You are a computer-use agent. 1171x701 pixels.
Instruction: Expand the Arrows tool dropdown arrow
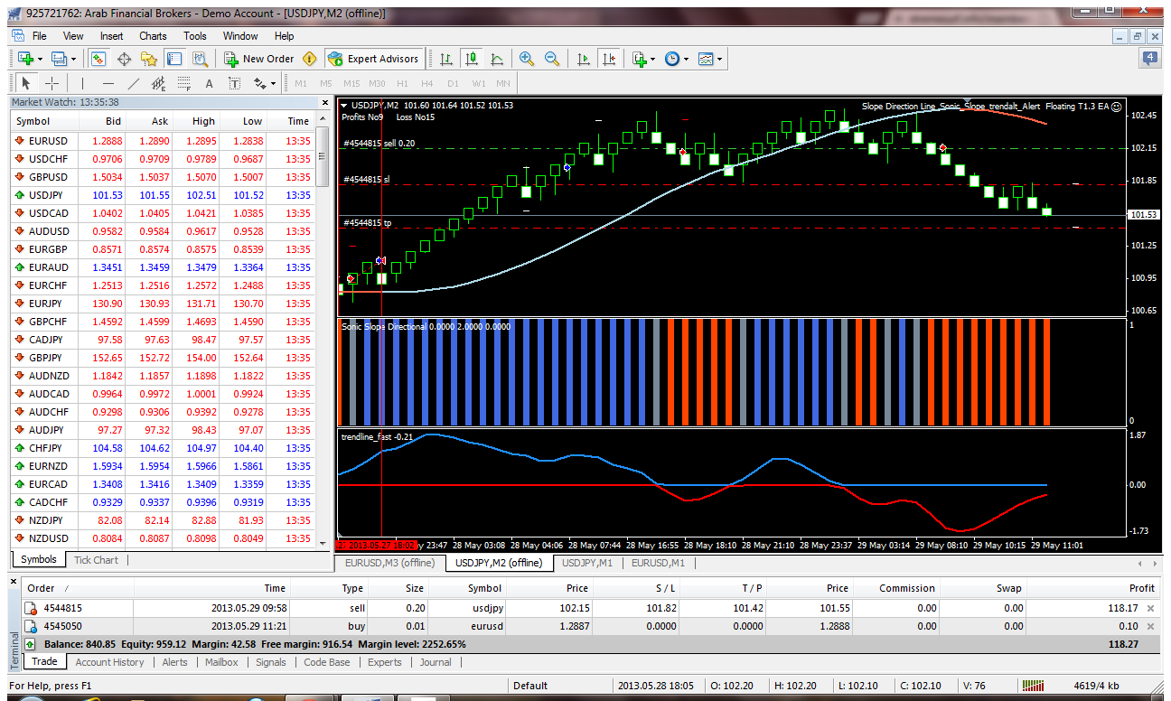[273, 83]
